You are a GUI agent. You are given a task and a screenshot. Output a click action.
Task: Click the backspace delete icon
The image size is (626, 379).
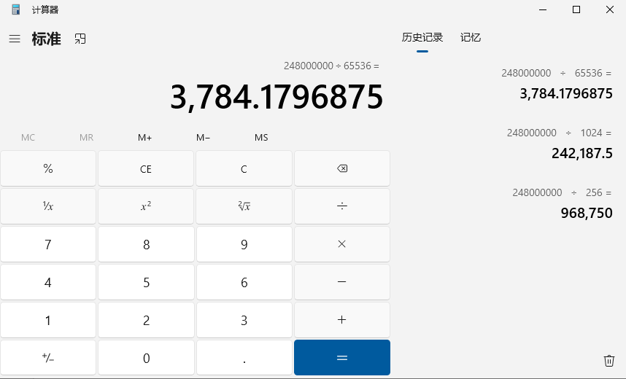342,168
